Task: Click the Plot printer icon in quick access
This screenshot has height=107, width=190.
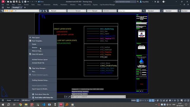Action: pos(25,2)
